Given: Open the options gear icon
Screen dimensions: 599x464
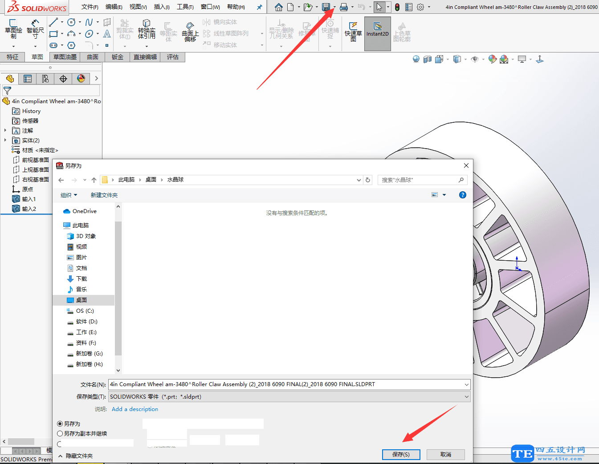Looking at the screenshot, I should (x=420, y=7).
